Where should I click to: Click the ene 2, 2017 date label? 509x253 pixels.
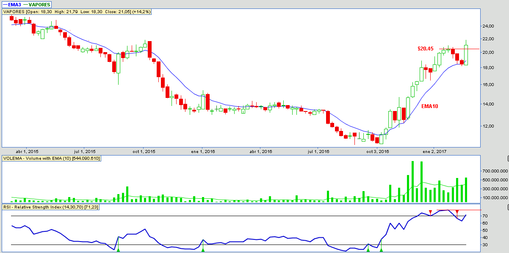[x=435, y=151]
